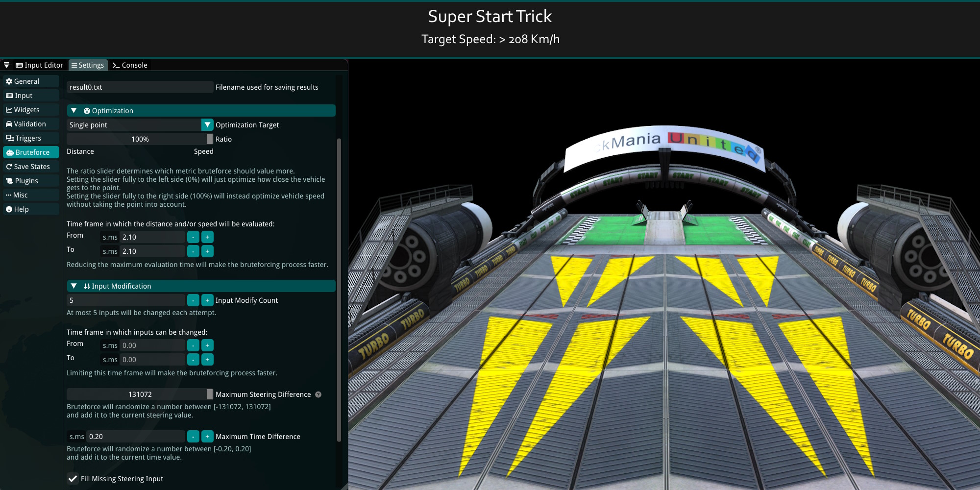
Task: Open the Save States section
Action: pyautogui.click(x=31, y=167)
